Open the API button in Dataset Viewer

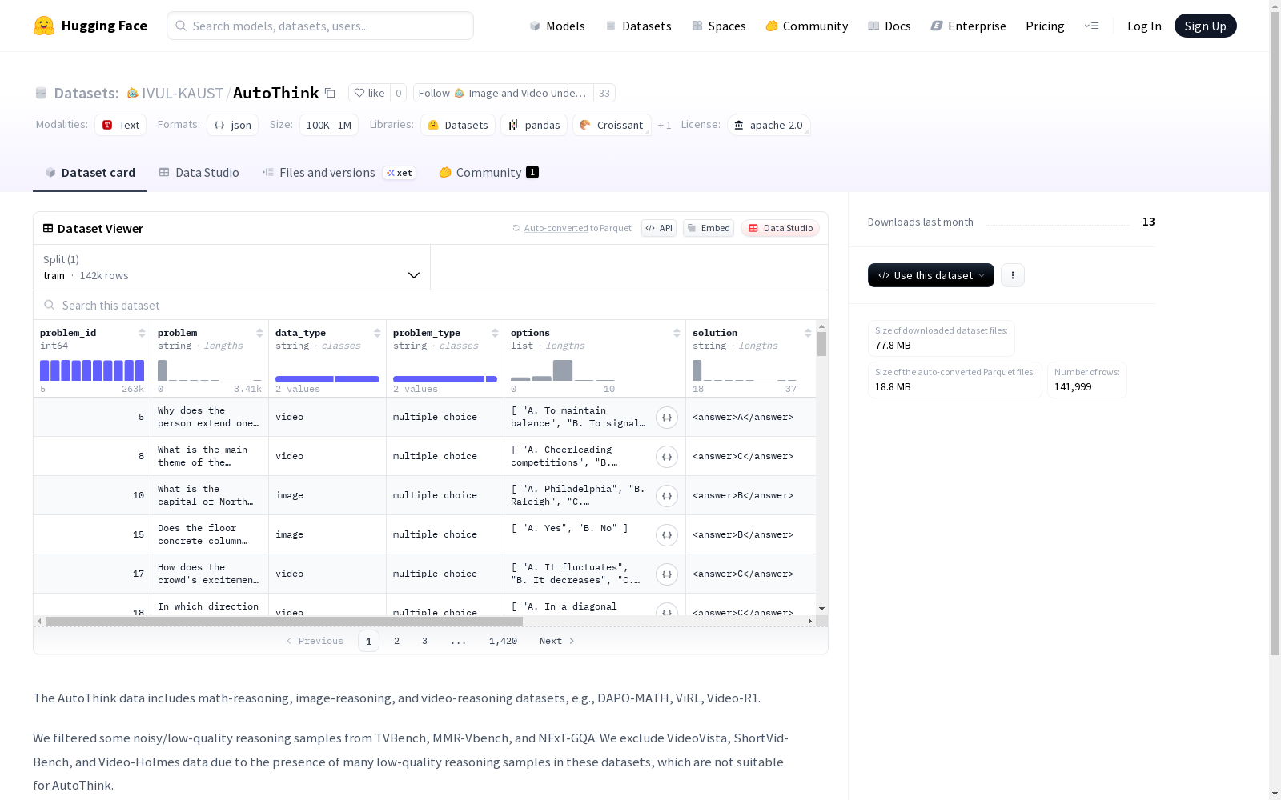[659, 228]
